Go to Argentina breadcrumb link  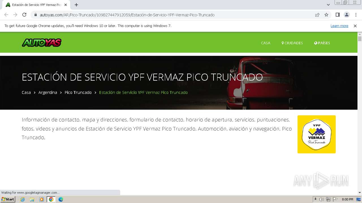pos(48,92)
